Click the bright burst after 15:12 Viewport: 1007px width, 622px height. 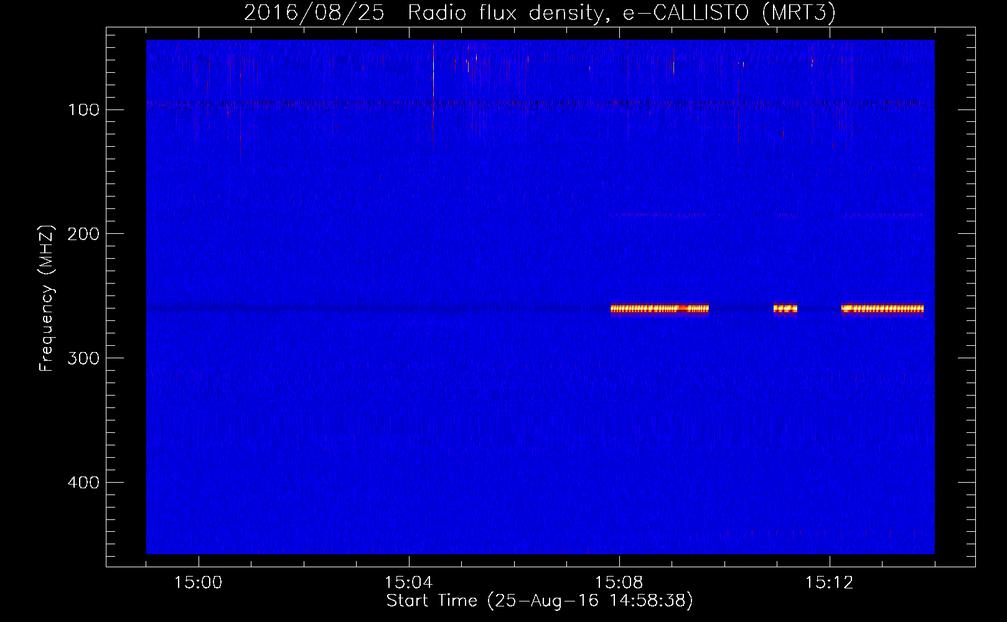click(x=883, y=309)
